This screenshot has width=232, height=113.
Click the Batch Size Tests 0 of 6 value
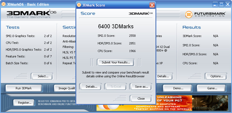(48, 63)
